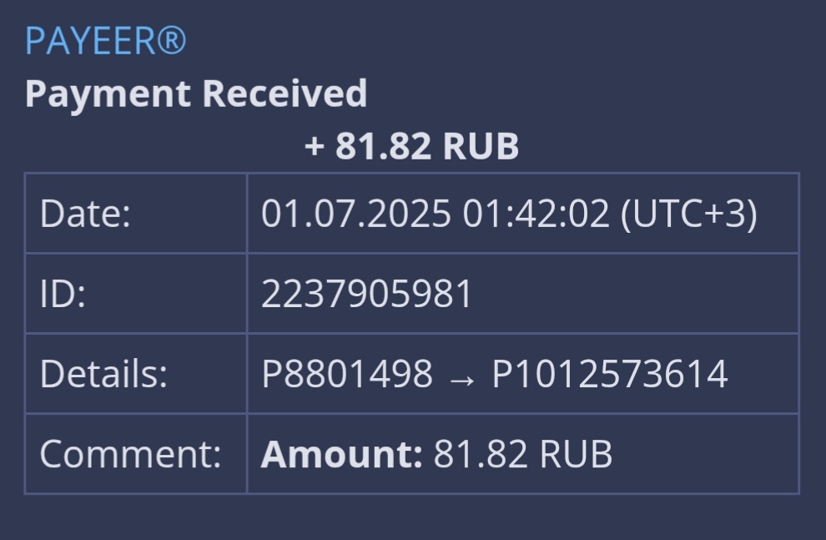
Task: Click the ID: label cell
Action: [x=135, y=294]
